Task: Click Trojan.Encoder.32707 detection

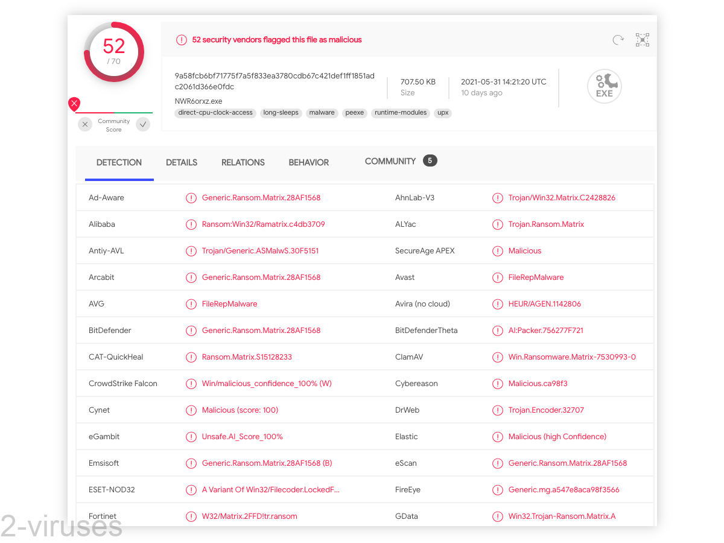Action: tap(546, 410)
